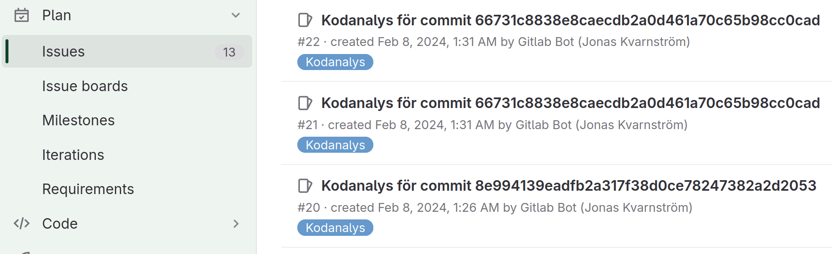This screenshot has height=254, width=832.
Task: Open Iterations in the sidebar
Action: (73, 155)
